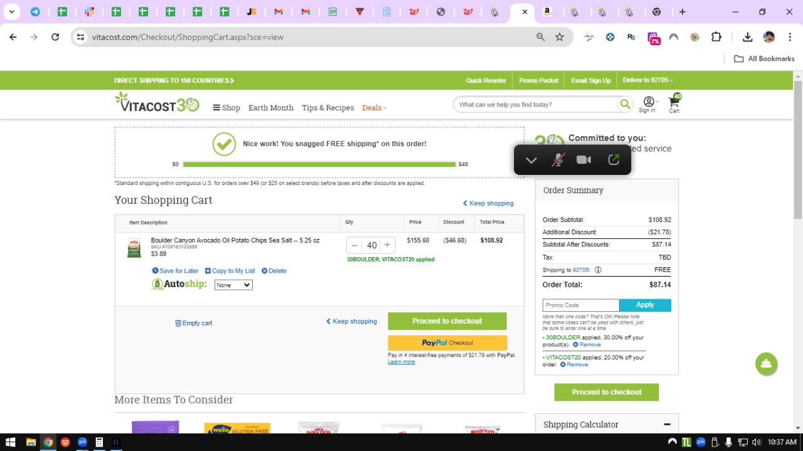Click the green floating bell help button

coord(766,364)
